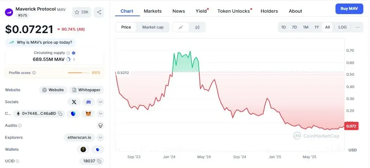The width and height of the screenshot is (370, 168).
Task: Click the Ethereum icon in contract field
Action: (x=18, y=114)
